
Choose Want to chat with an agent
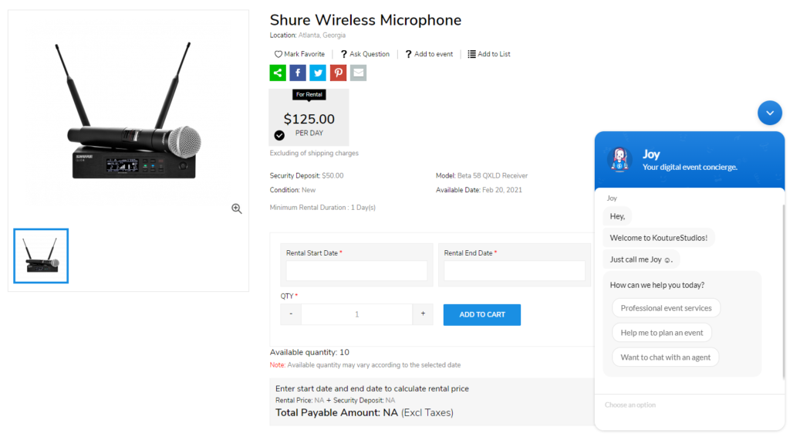click(x=666, y=357)
